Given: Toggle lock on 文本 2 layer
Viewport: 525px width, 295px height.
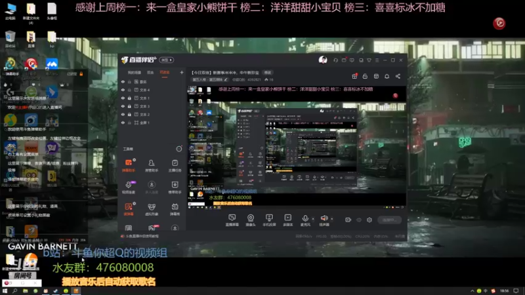Looking at the screenshot, I should click(129, 114).
